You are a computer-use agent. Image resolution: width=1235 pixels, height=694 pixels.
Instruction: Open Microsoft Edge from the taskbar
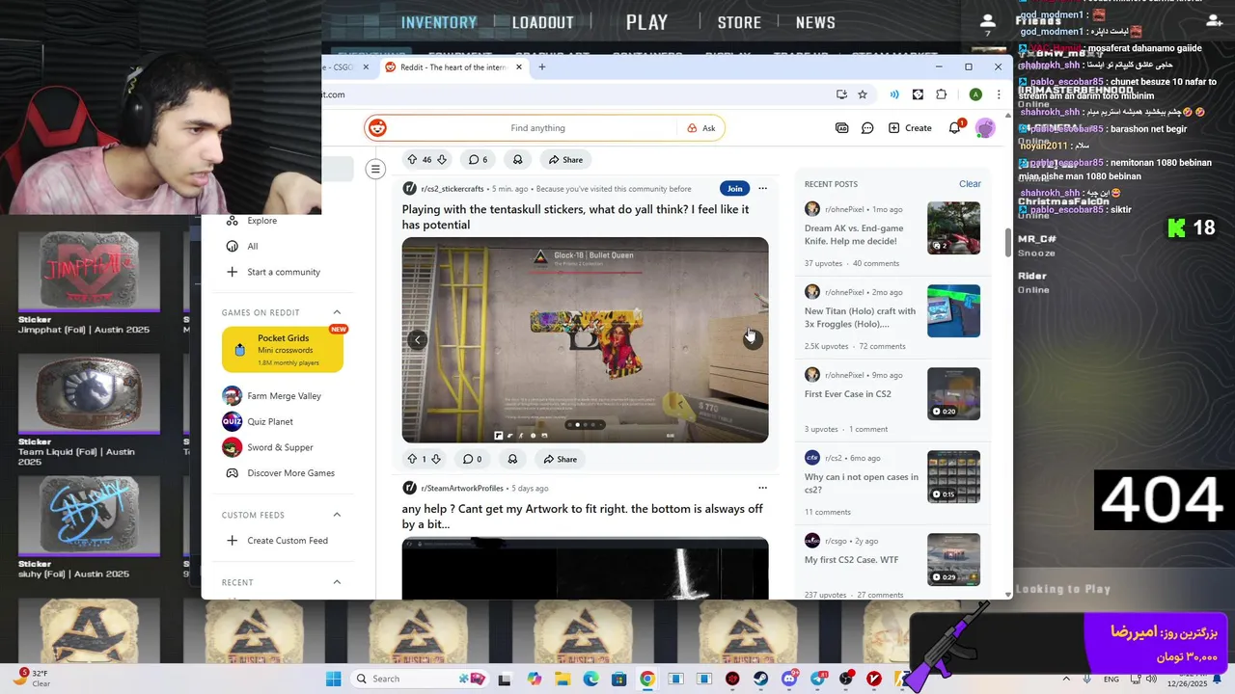pos(590,679)
